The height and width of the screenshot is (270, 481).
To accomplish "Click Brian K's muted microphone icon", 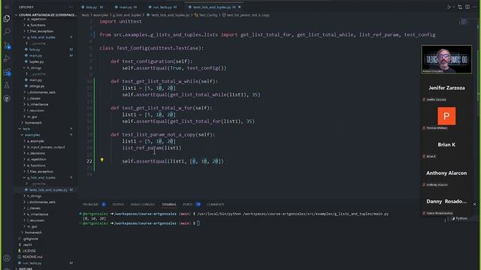I will click(x=424, y=157).
